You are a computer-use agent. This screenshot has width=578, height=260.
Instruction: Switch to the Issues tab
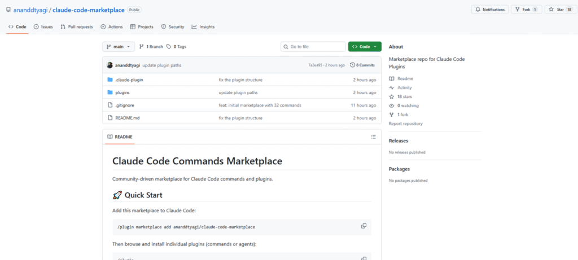coord(43,26)
